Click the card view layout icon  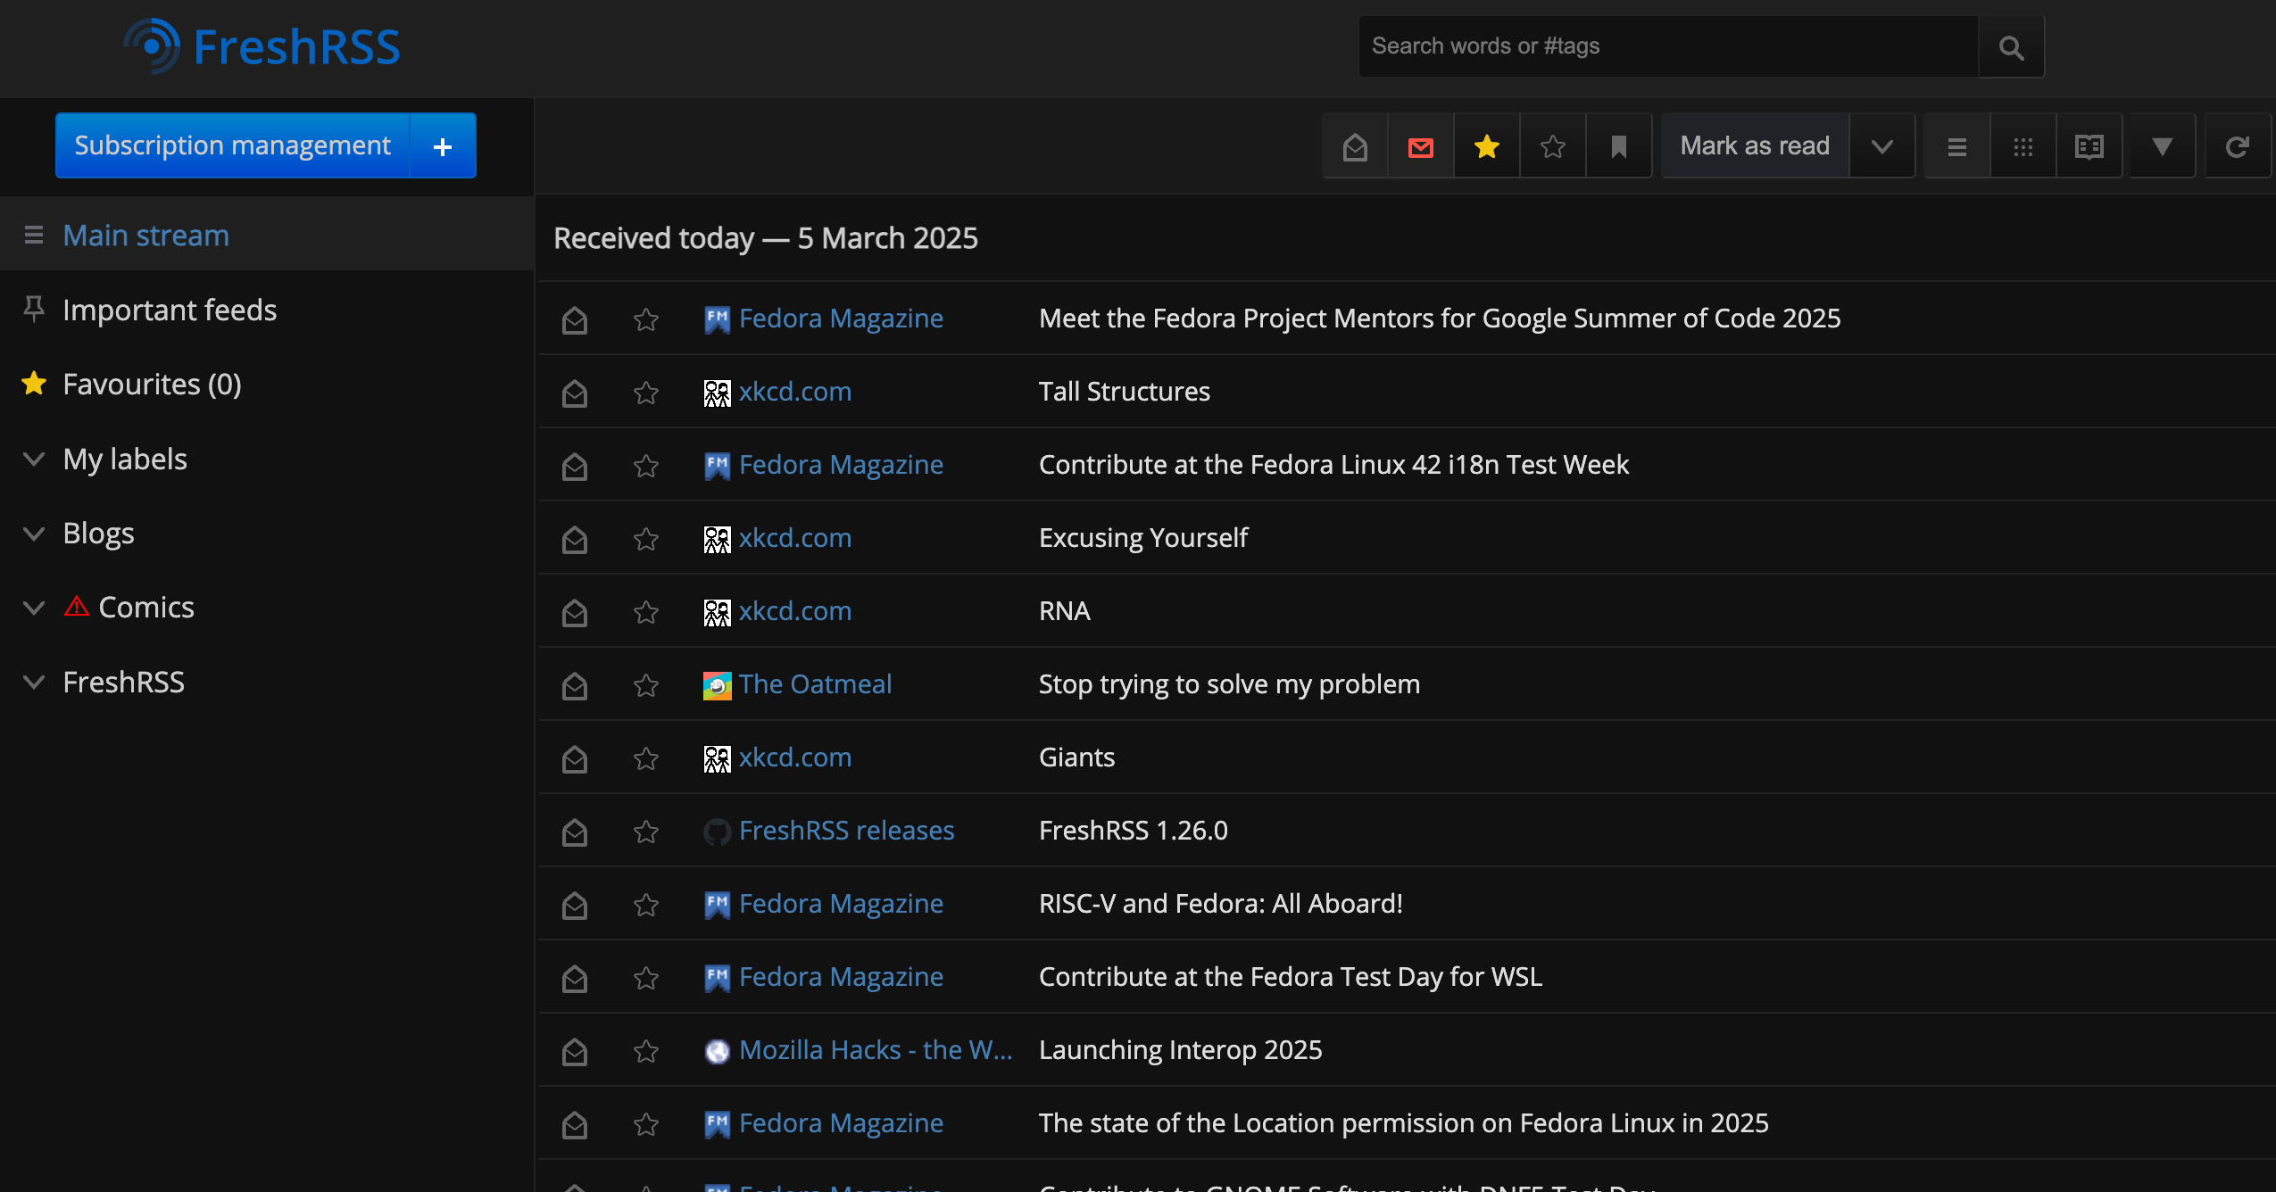[x=2023, y=146]
